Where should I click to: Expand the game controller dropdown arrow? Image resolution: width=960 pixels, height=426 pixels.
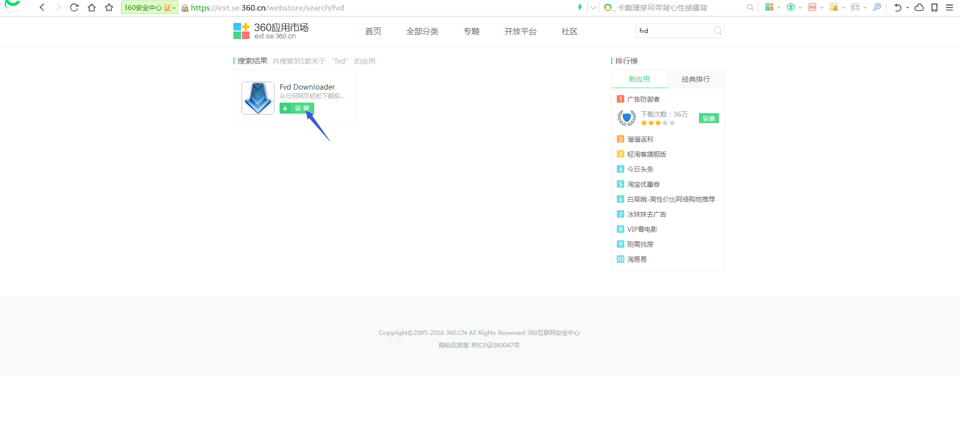(865, 8)
